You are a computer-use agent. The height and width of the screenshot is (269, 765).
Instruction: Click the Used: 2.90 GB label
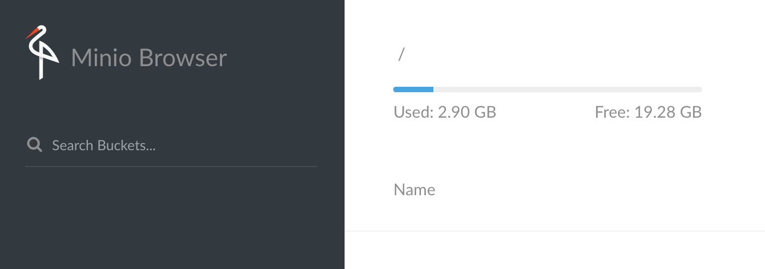[444, 112]
